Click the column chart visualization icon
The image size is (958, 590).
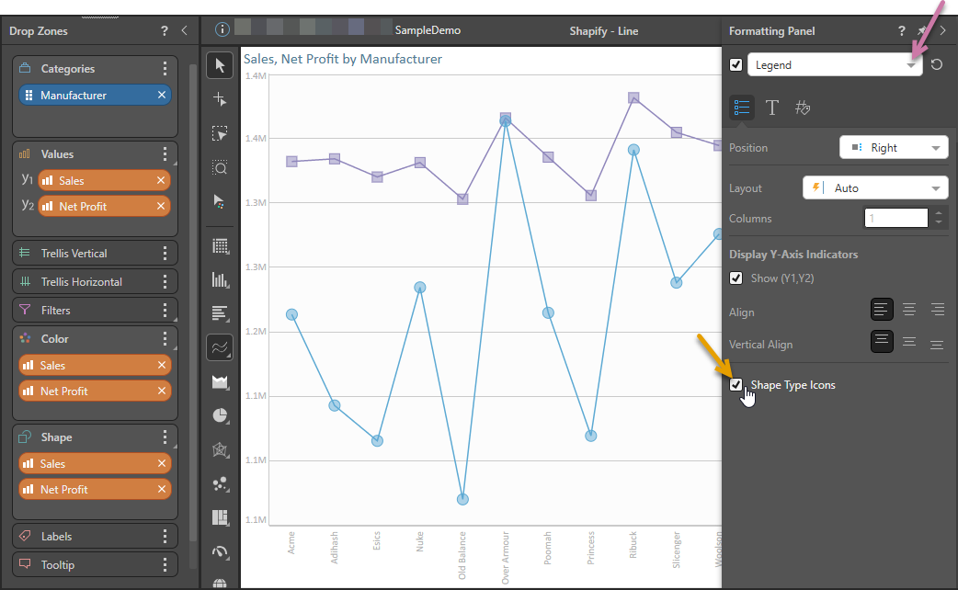(220, 279)
